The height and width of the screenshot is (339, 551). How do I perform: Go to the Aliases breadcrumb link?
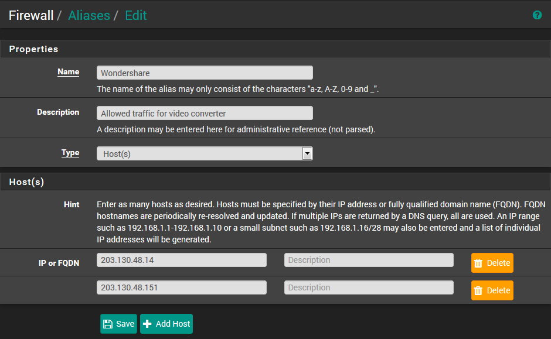tap(89, 15)
